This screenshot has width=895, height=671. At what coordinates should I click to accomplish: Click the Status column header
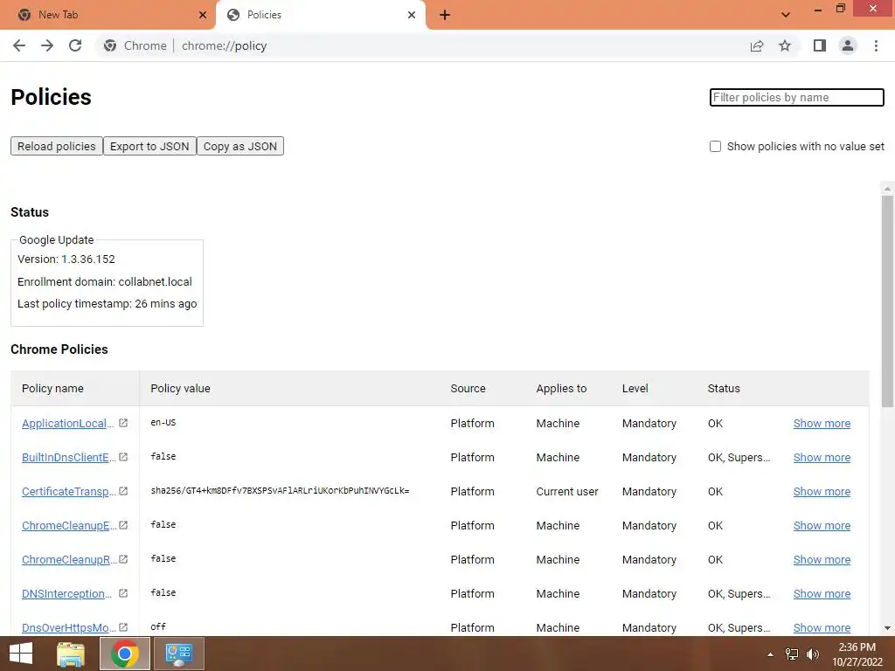point(724,389)
